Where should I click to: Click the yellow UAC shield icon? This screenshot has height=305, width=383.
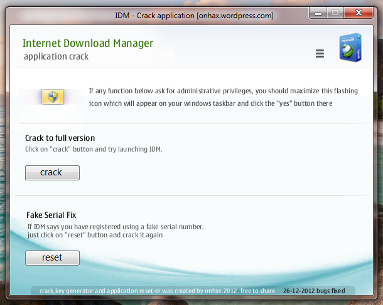pyautogui.click(x=53, y=97)
